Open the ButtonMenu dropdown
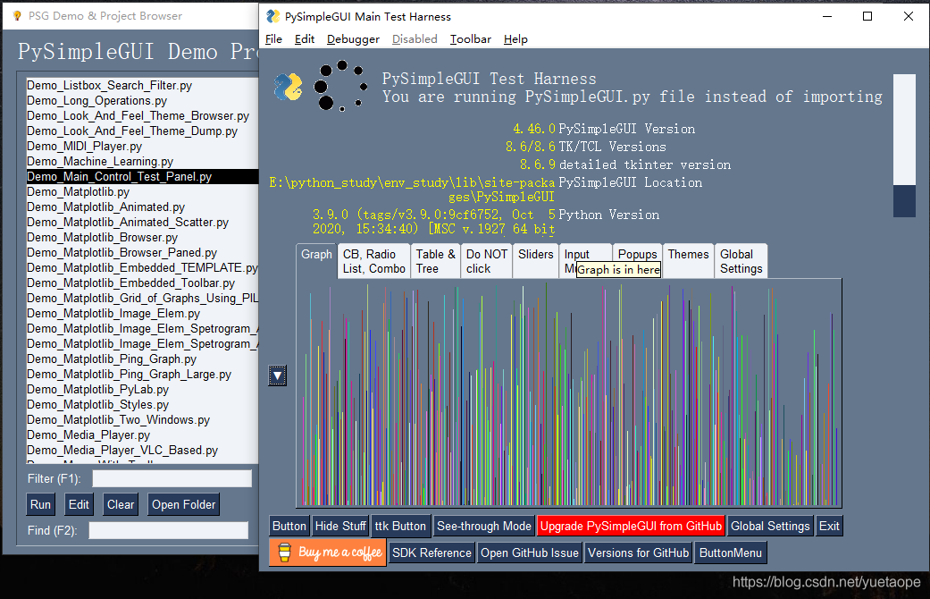The width and height of the screenshot is (930, 599). coord(730,553)
